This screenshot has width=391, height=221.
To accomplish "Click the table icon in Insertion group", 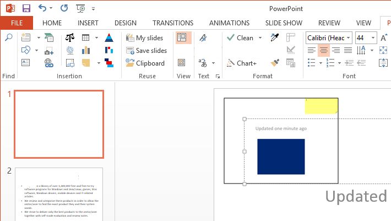I will [85, 37].
